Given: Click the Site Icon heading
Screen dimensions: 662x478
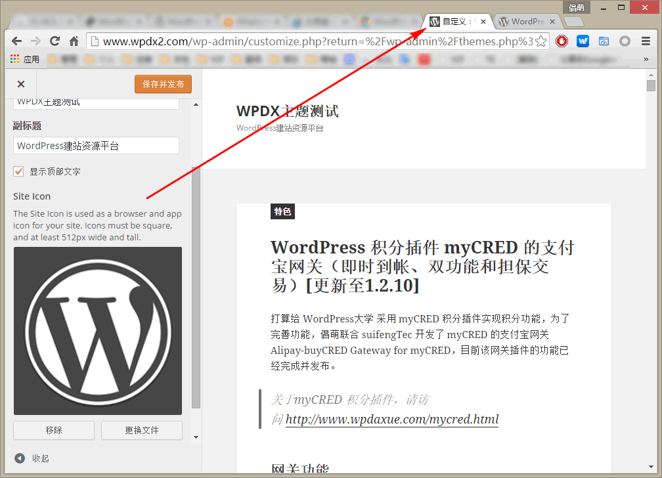Looking at the screenshot, I should click(x=32, y=196).
